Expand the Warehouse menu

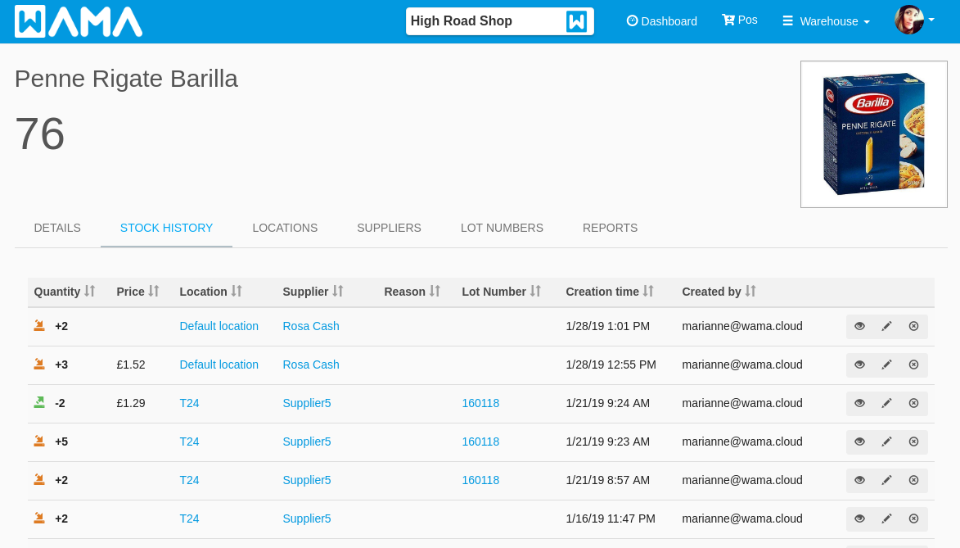point(826,21)
